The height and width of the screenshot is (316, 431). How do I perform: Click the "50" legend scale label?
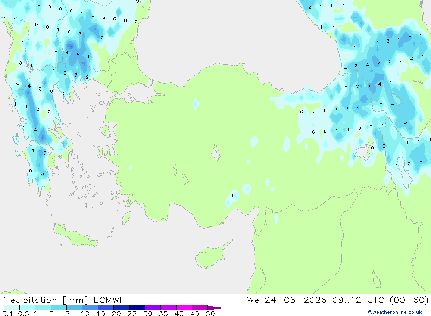210,313
